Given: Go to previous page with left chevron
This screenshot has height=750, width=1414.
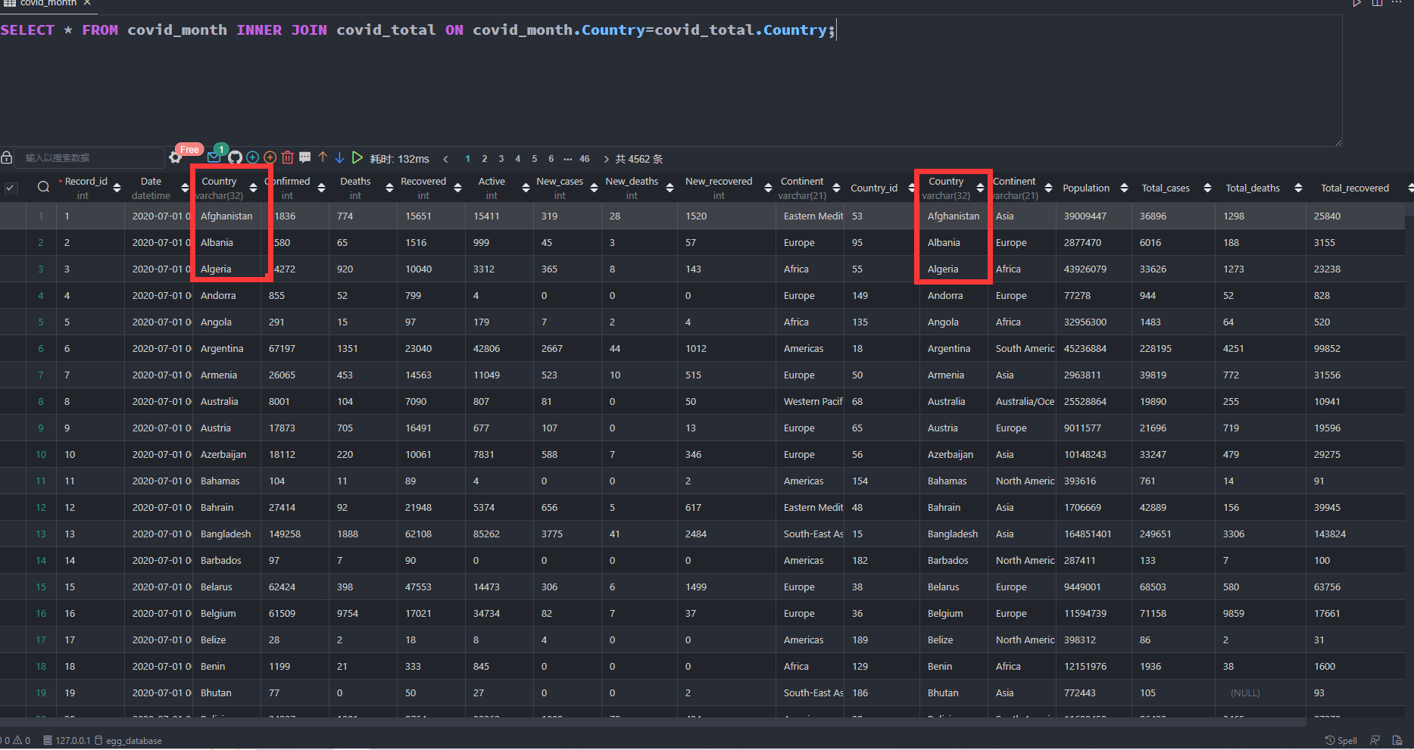Looking at the screenshot, I should coord(446,159).
